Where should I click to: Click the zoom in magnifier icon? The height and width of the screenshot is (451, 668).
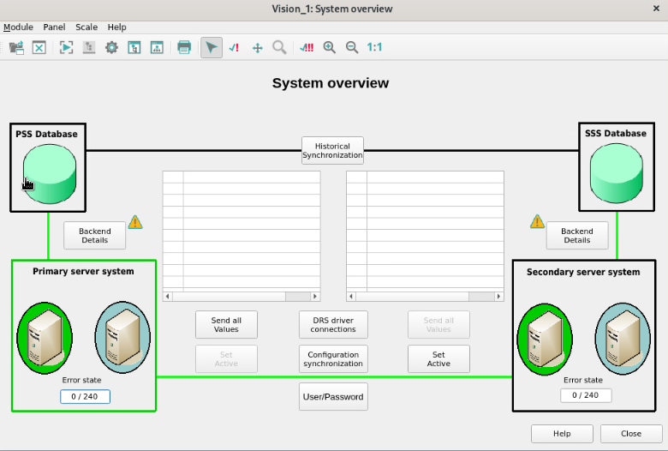(x=330, y=47)
